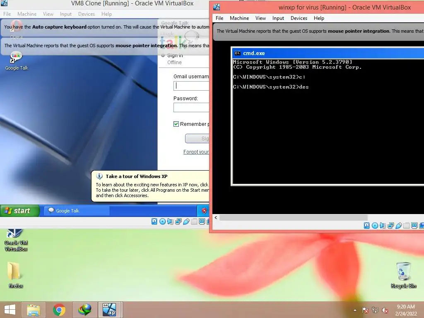This screenshot has width=424, height=318.
Task: Click Google Talk shortcut on XP desktop
Action: [16, 61]
